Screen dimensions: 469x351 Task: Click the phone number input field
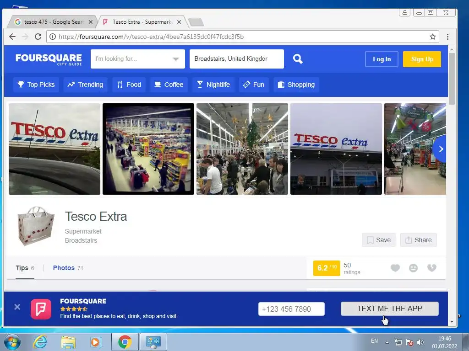tap(291, 309)
